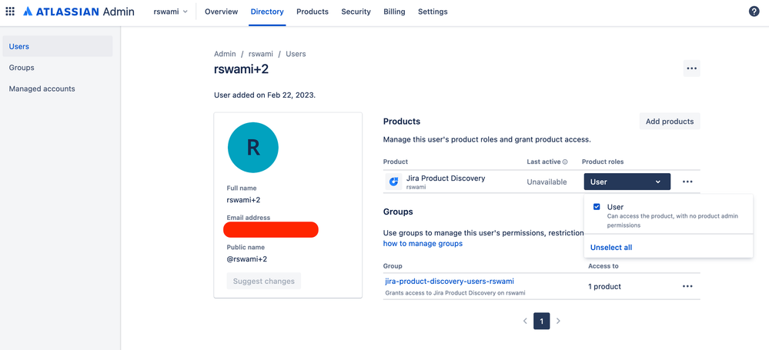Open more actions for Jira Product Discovery row
769x350 pixels.
click(687, 182)
